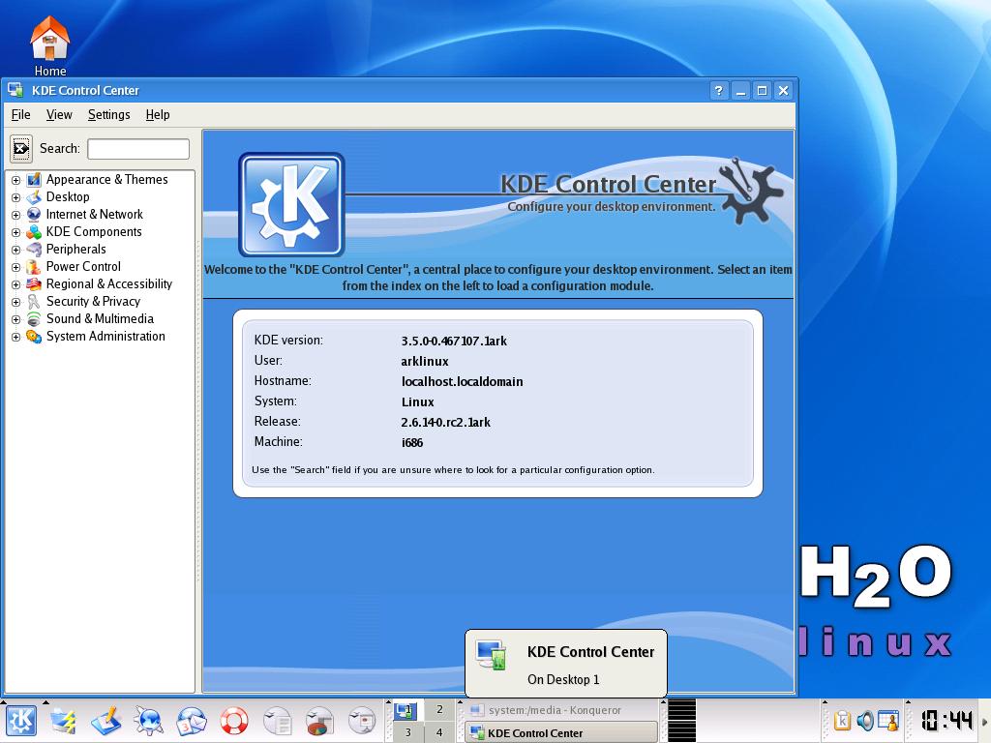Expand the Power Control category
Viewport: 991px width, 743px height.
15,267
